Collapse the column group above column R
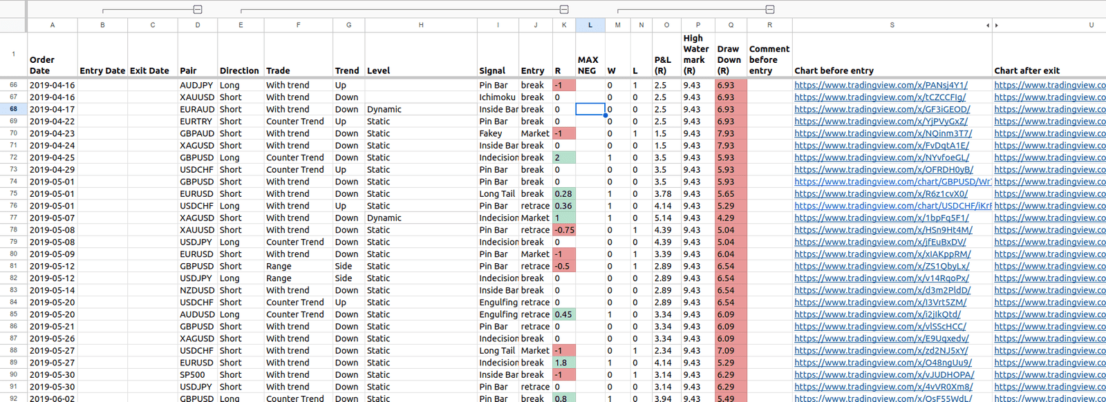This screenshot has width=1106, height=402. pos(769,10)
